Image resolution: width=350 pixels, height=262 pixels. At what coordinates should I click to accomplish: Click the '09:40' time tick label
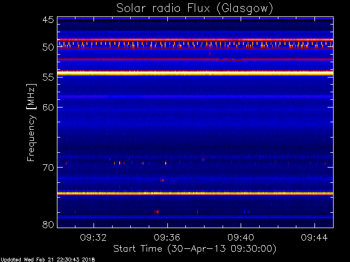click(241, 237)
